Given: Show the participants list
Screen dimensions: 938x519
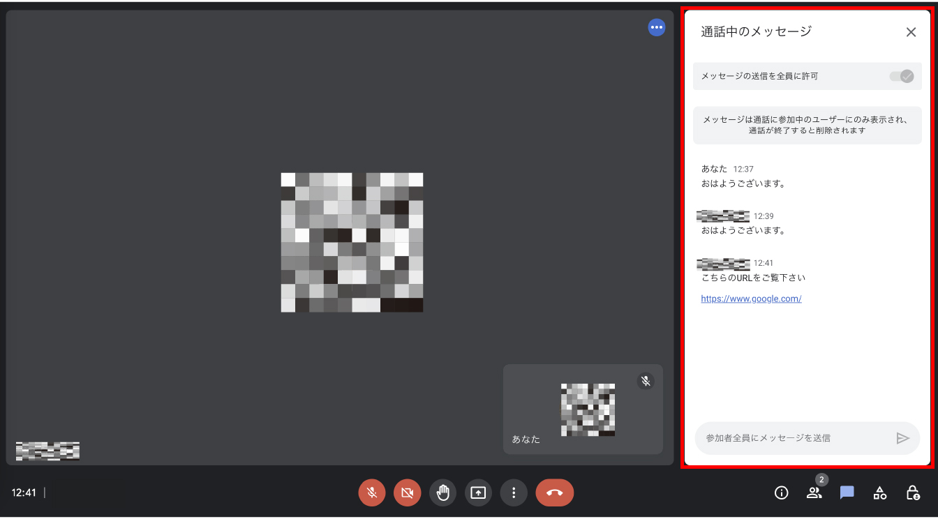Looking at the screenshot, I should (814, 492).
